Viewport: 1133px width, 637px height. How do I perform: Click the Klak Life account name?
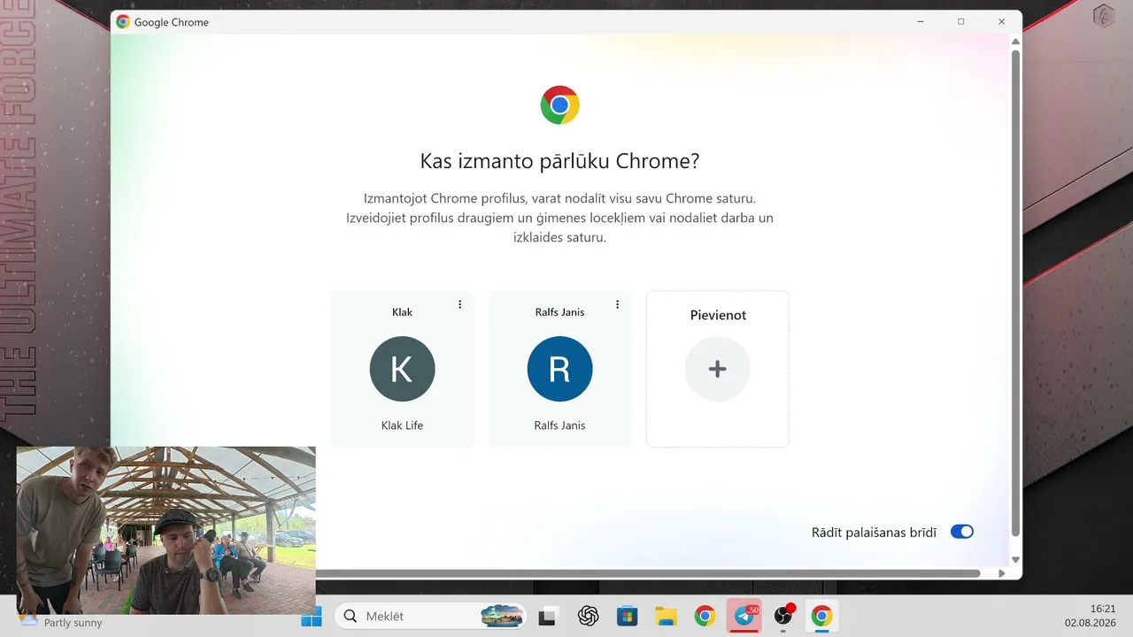[402, 426]
